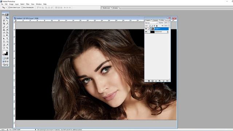Click Add layer style icon in Layers panel
Image resolution: width=233 pixels, height=131 pixels.
[149, 81]
